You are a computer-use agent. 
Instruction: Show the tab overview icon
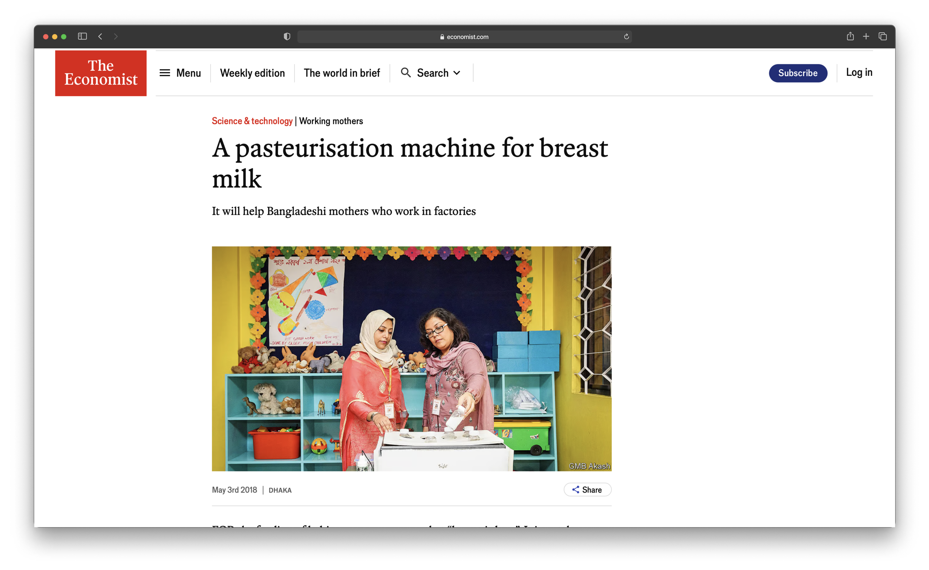883,36
